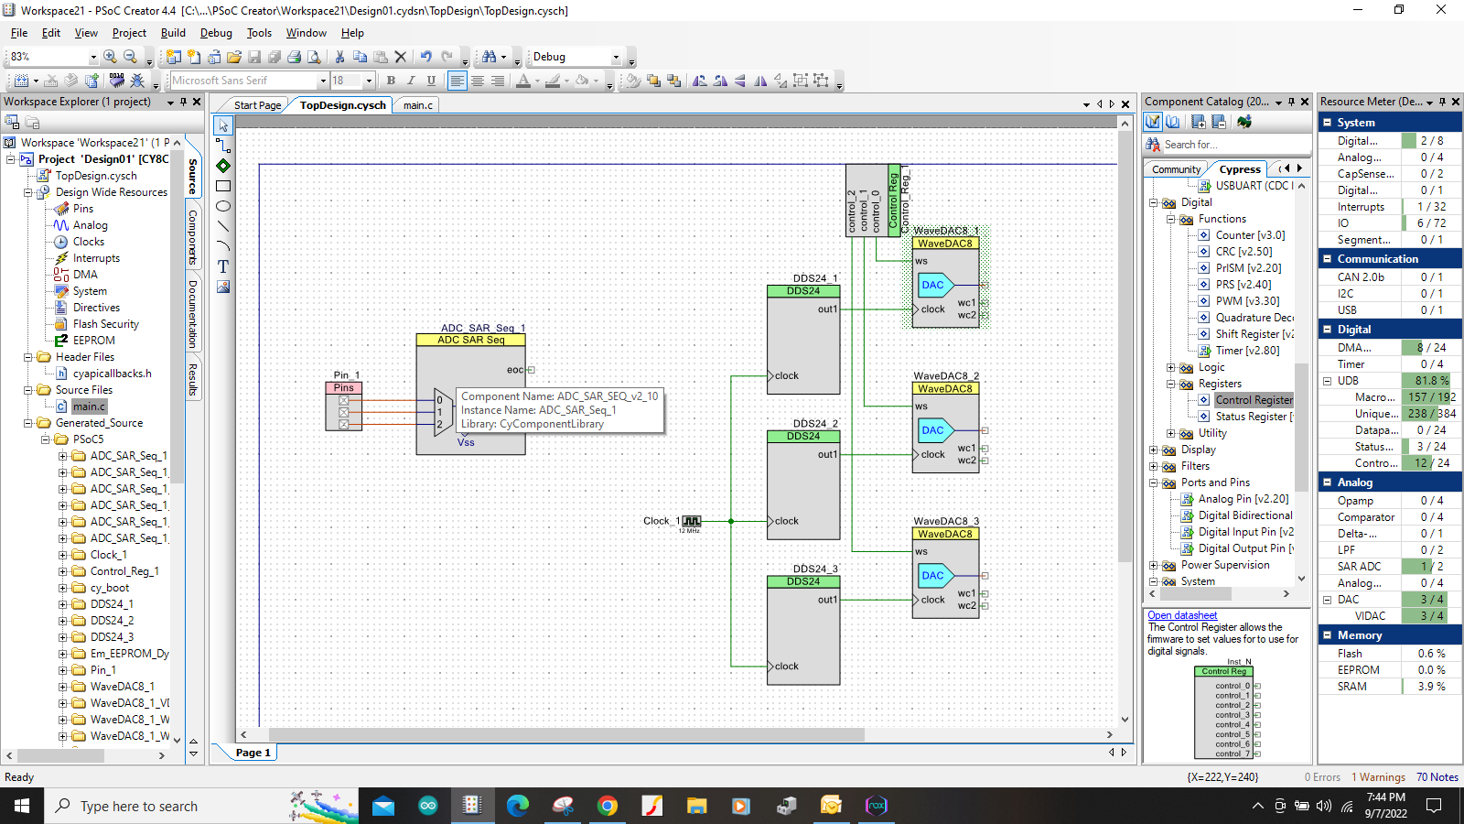Toggle left text alignment
The width and height of the screenshot is (1464, 824).
pos(457,81)
